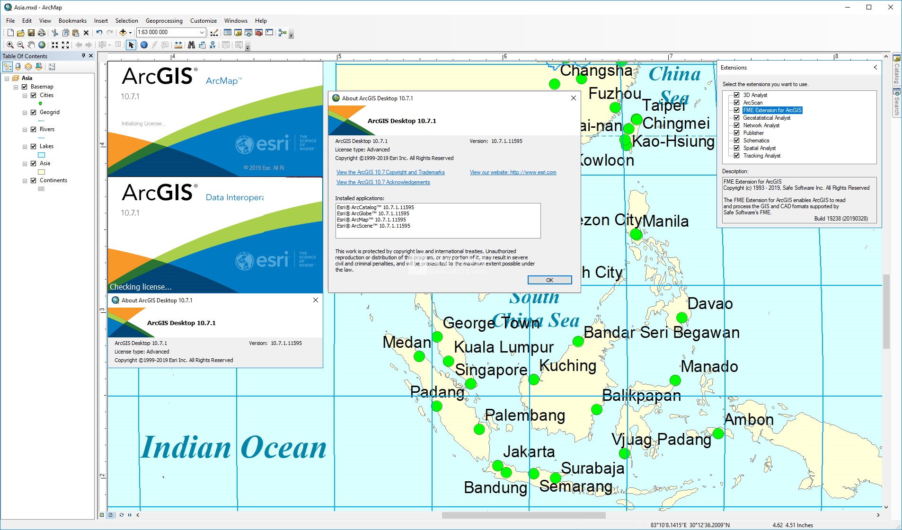Open the Windows menu

[236, 20]
